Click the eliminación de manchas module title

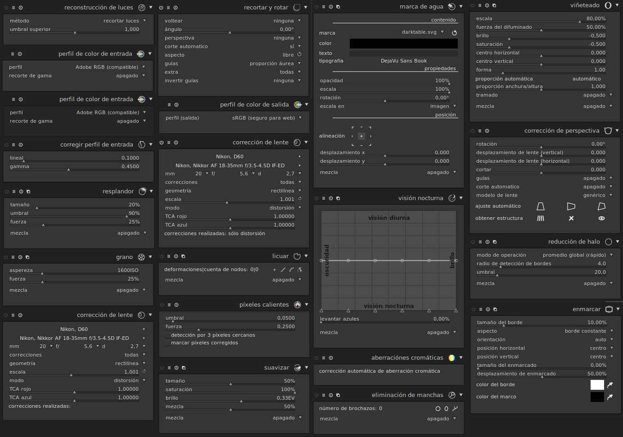407,395
